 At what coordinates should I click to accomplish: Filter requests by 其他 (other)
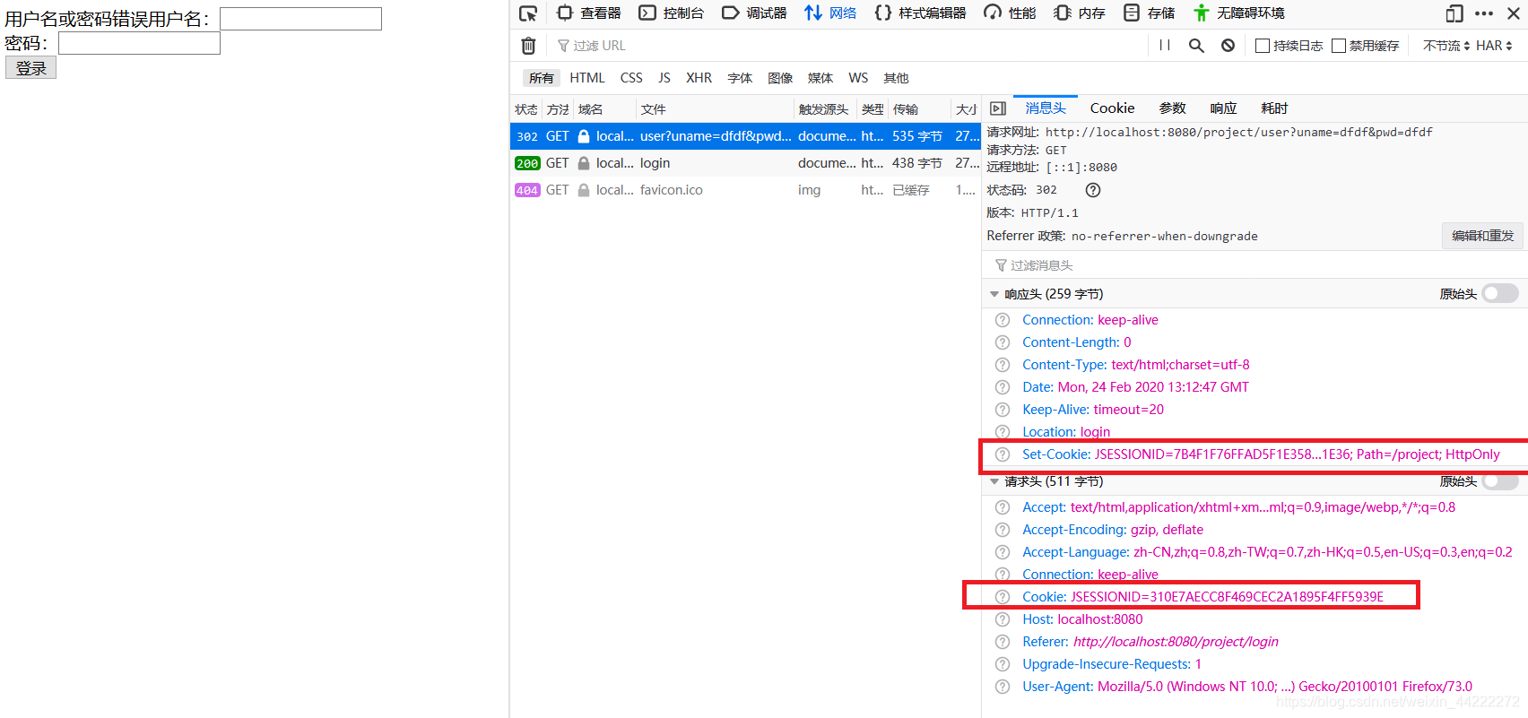896,78
